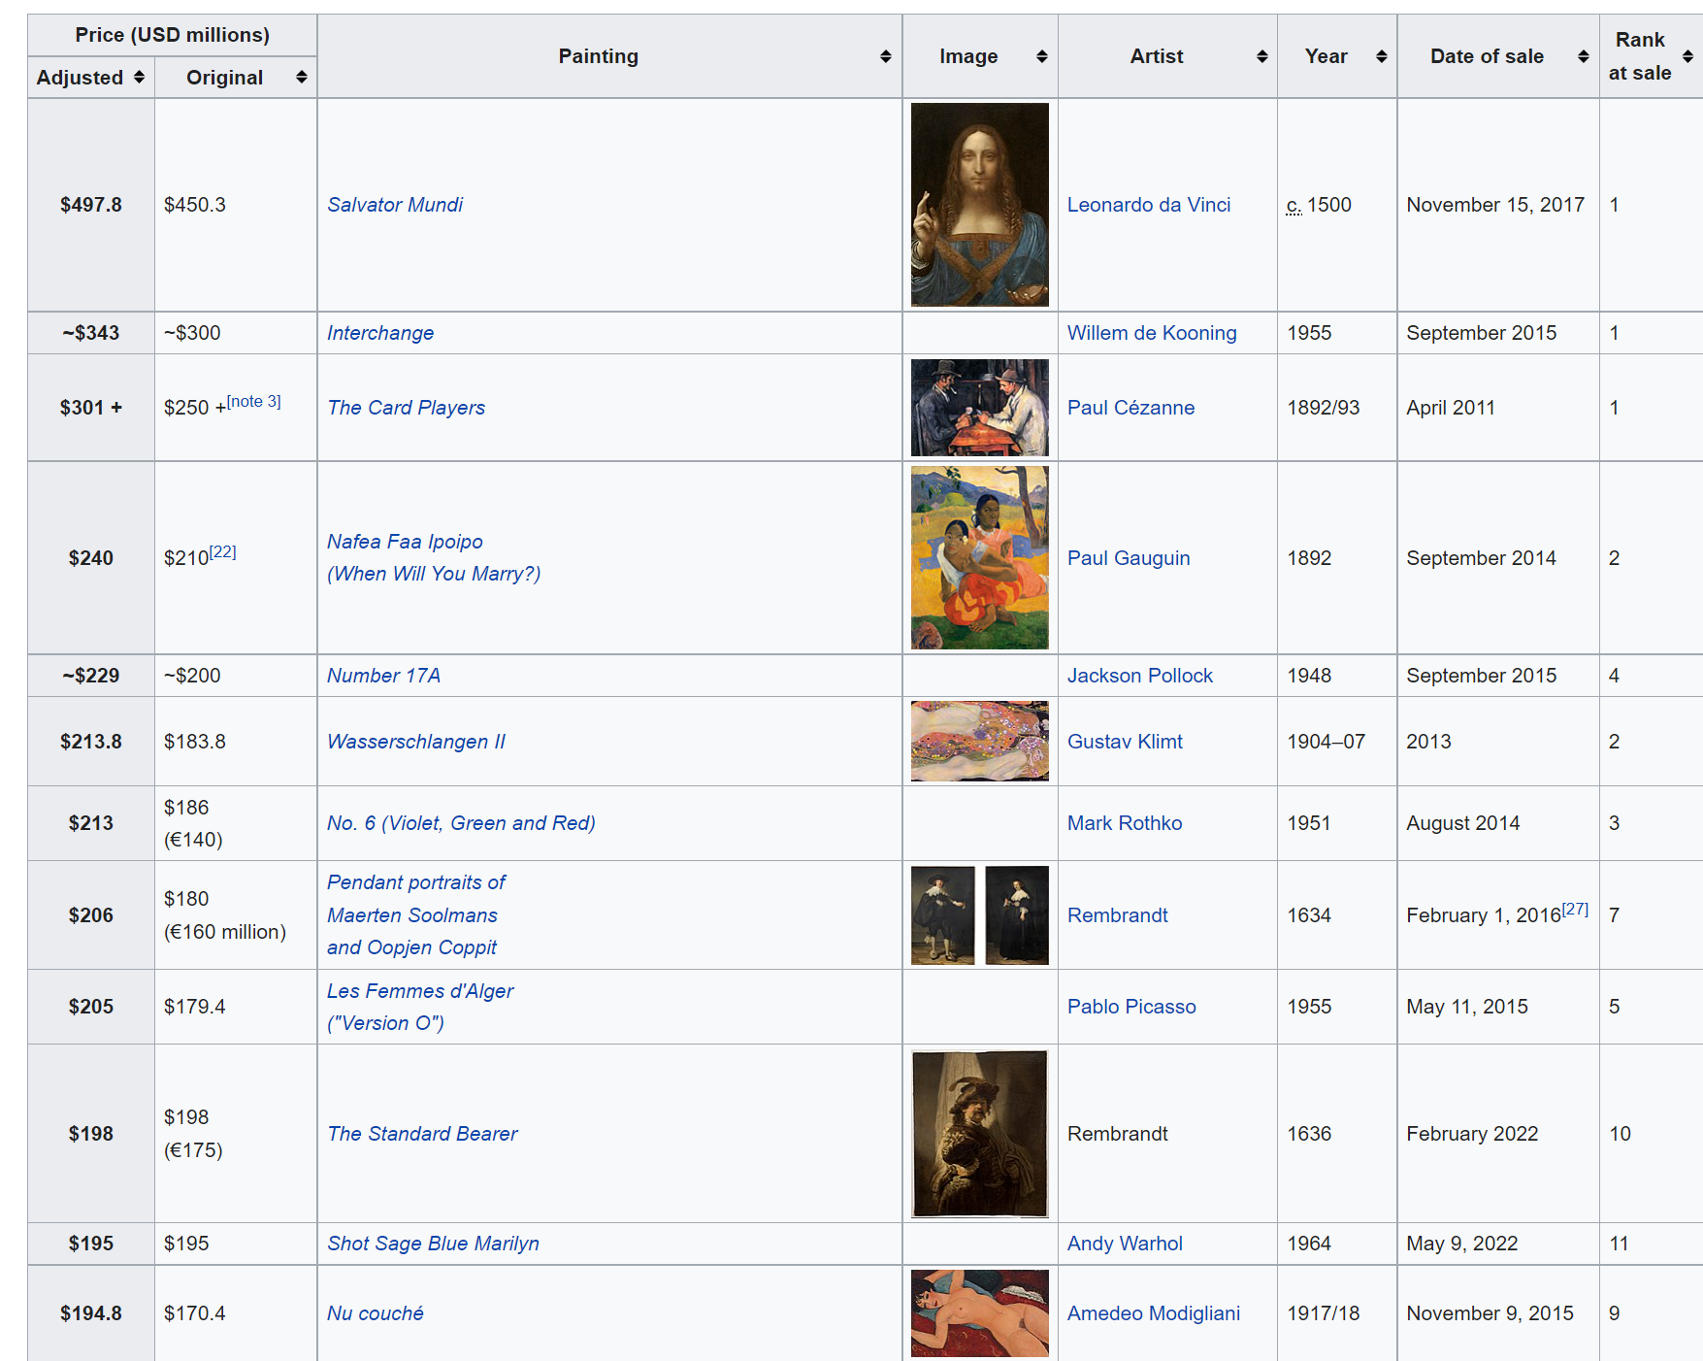Sort by Rank at sale arrows
1703x1361 pixels.
pos(1687,56)
